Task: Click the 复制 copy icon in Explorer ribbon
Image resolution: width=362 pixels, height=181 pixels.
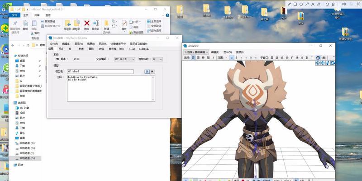Action: pyautogui.click(x=25, y=23)
